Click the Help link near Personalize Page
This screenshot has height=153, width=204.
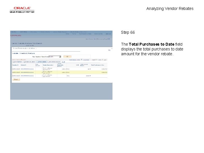click(95, 39)
